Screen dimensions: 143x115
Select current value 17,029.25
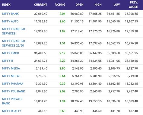(41, 43)
